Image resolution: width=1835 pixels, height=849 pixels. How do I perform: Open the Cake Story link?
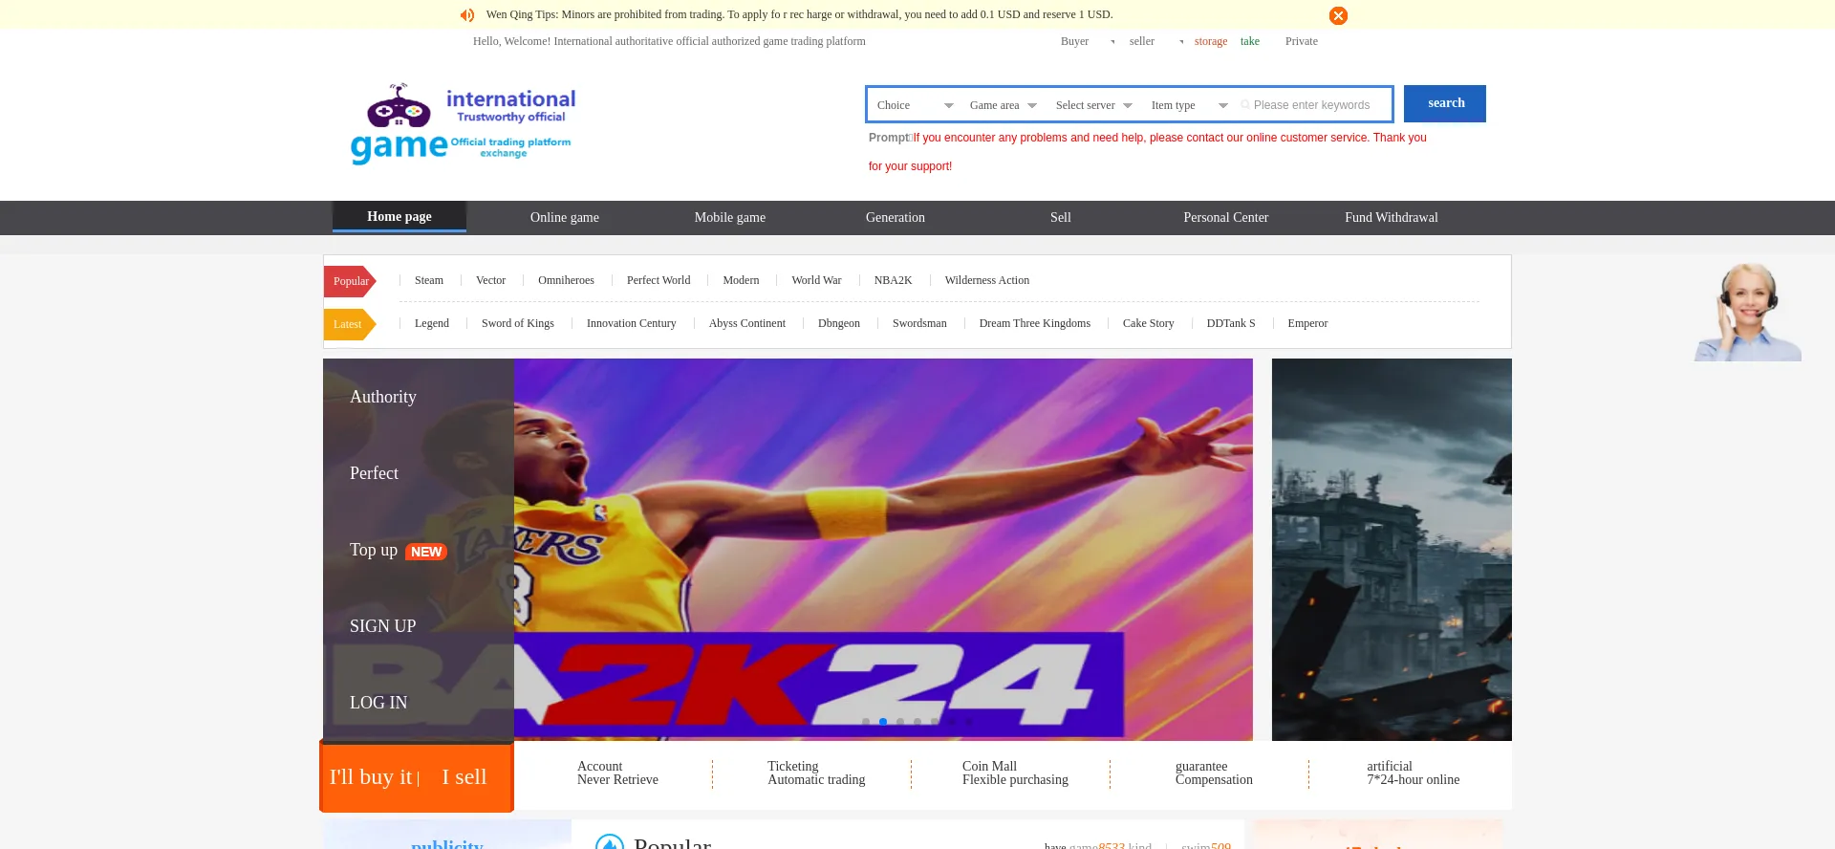point(1149,323)
